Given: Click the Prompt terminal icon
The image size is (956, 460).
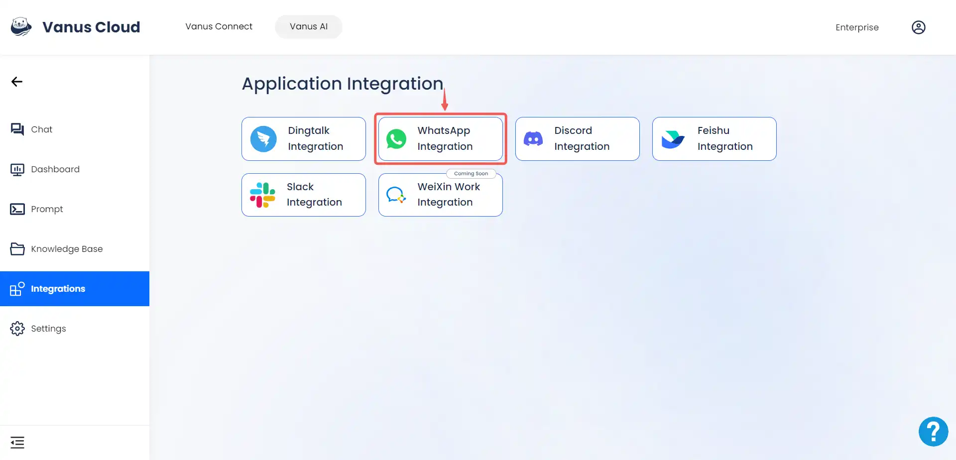Looking at the screenshot, I should (x=17, y=209).
